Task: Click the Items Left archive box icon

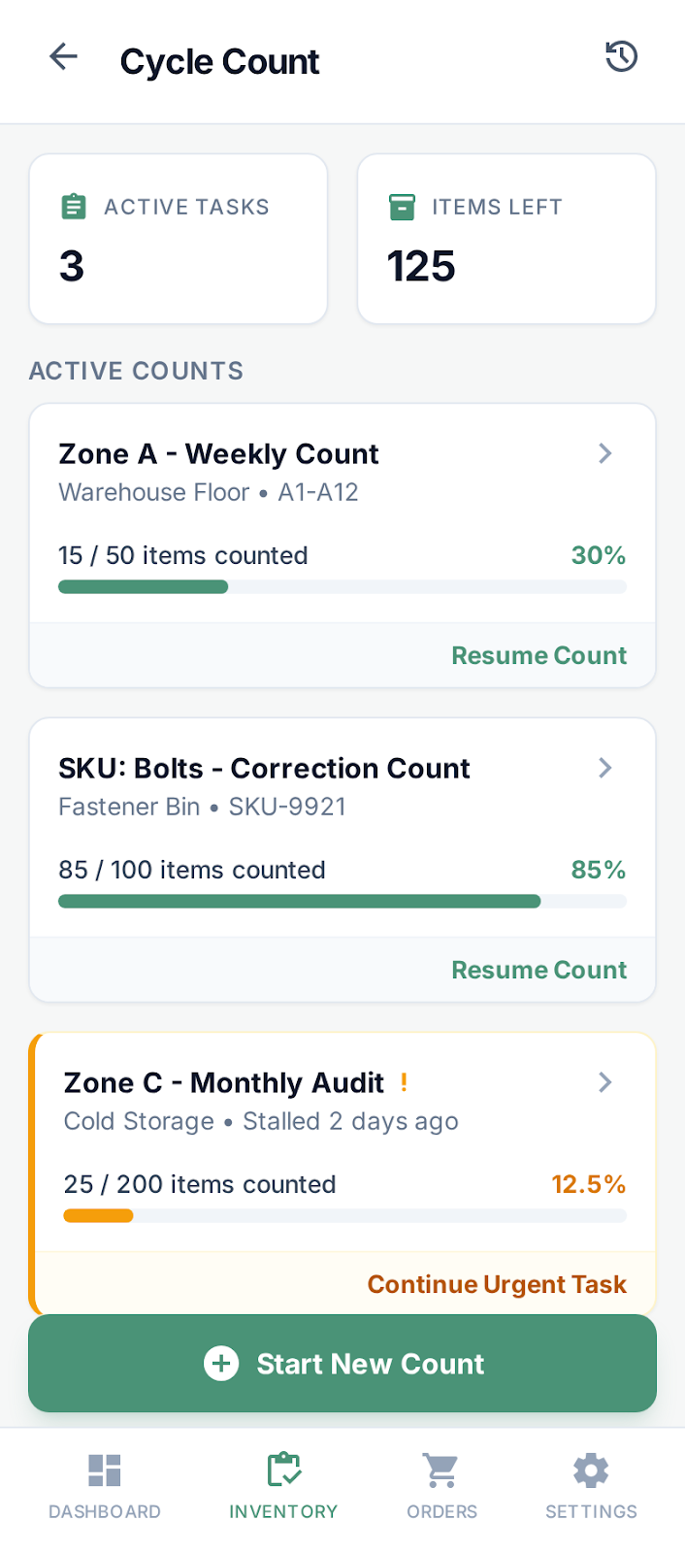Action: 402,207
